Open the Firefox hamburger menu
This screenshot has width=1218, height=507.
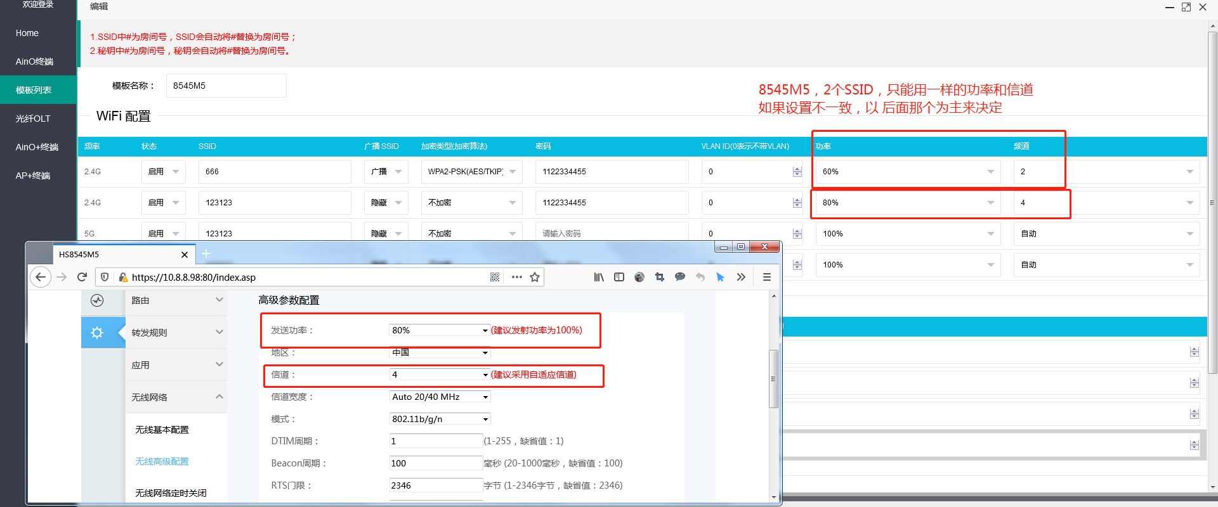[766, 277]
